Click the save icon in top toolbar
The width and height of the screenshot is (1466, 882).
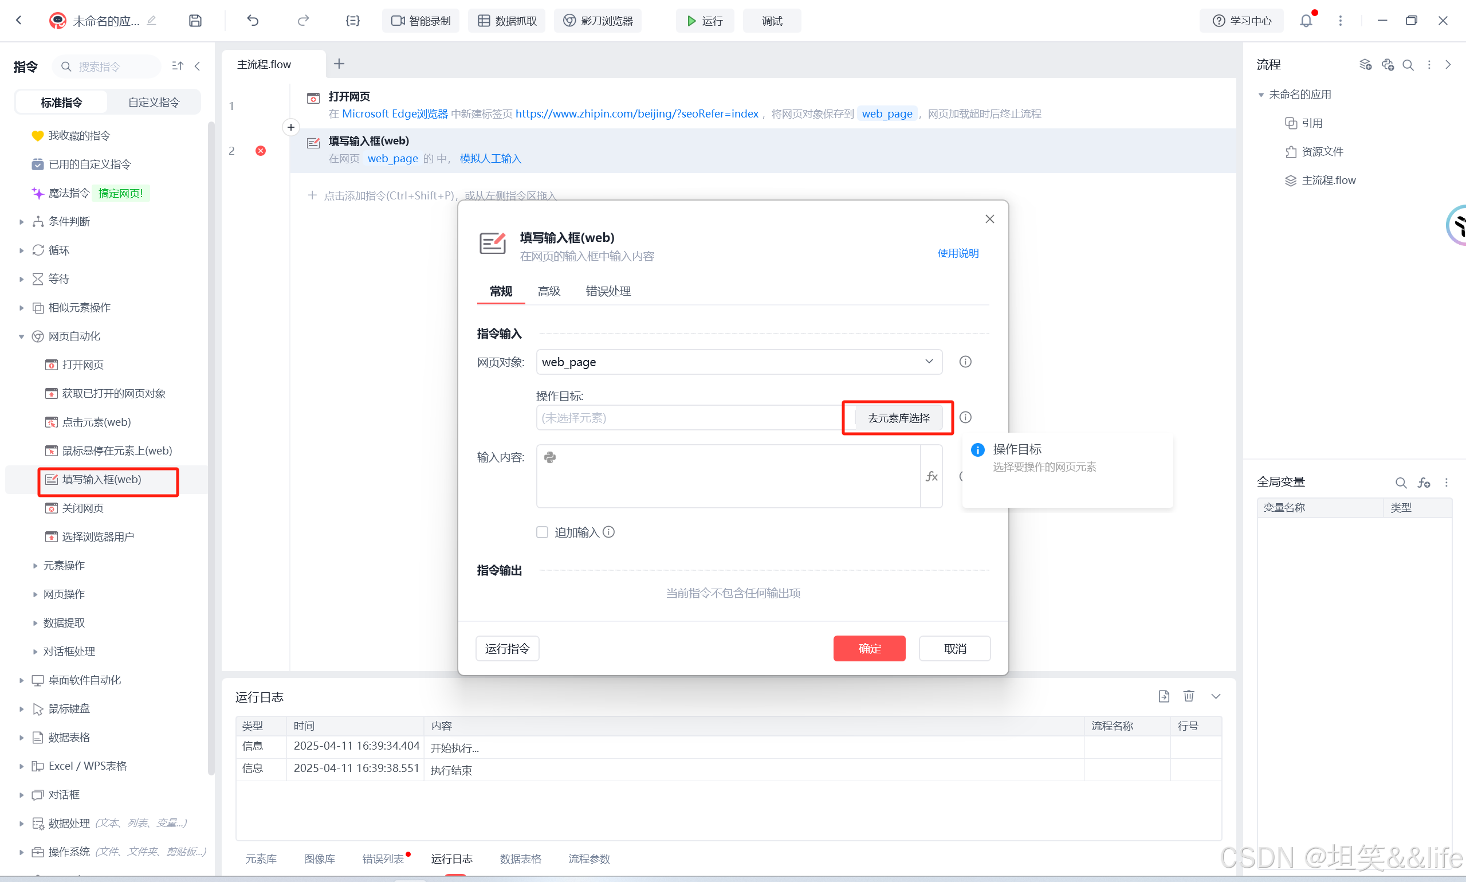pyautogui.click(x=195, y=21)
